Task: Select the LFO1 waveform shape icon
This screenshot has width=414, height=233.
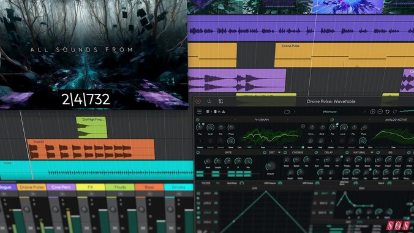Action: pos(216,194)
